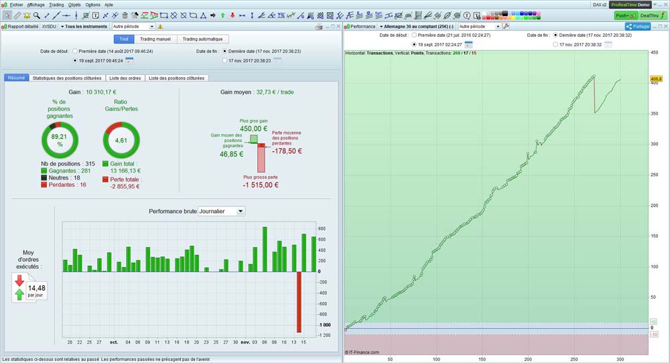The height and width of the screenshot is (363, 670).
Task: Open the Affichage menu
Action: click(x=36, y=5)
